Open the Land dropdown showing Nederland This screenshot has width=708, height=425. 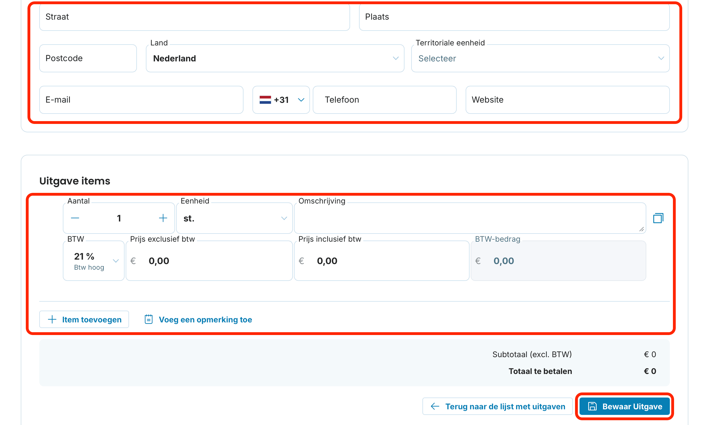275,58
